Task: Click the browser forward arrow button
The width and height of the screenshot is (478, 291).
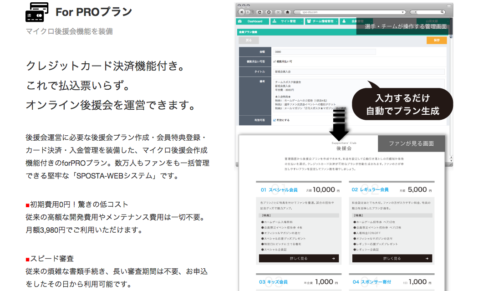Action: pos(248,12)
